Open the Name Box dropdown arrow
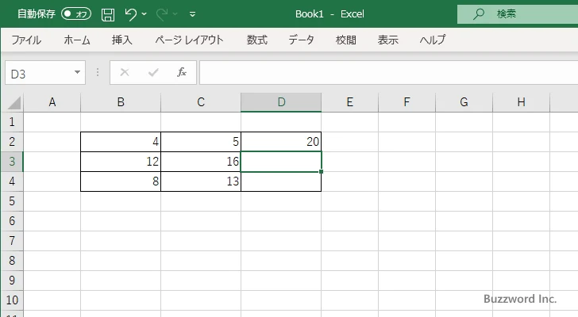The width and height of the screenshot is (578, 317). (x=77, y=73)
